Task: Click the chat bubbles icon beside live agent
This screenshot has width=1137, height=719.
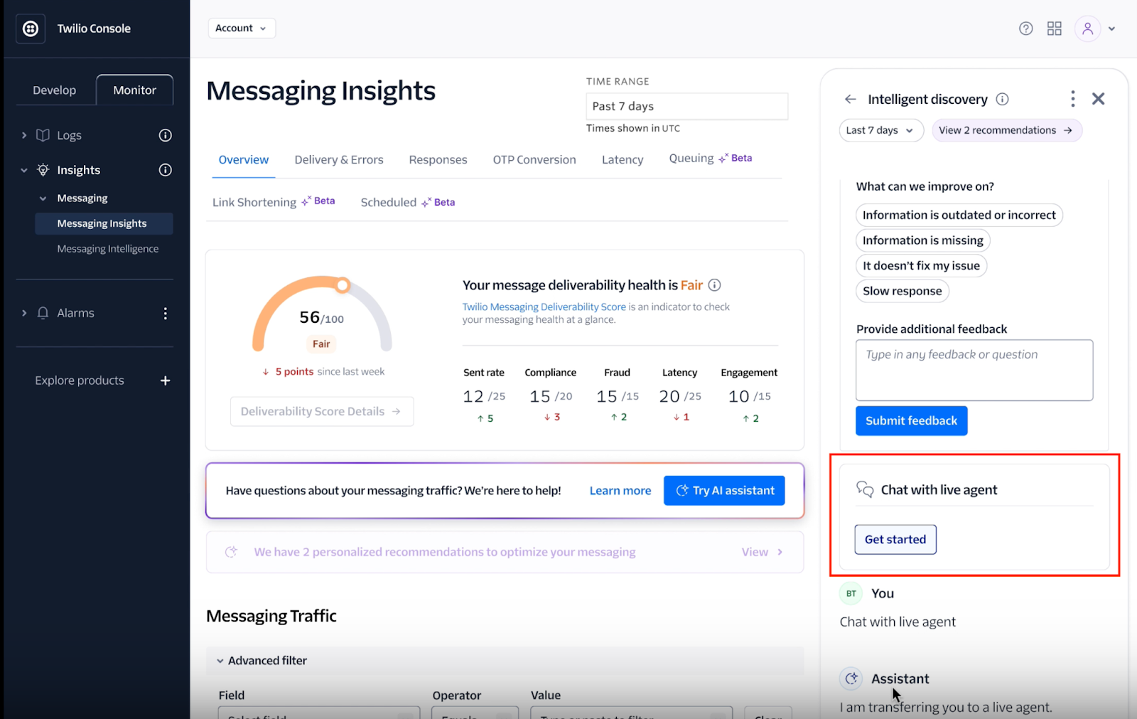Action: click(x=865, y=489)
